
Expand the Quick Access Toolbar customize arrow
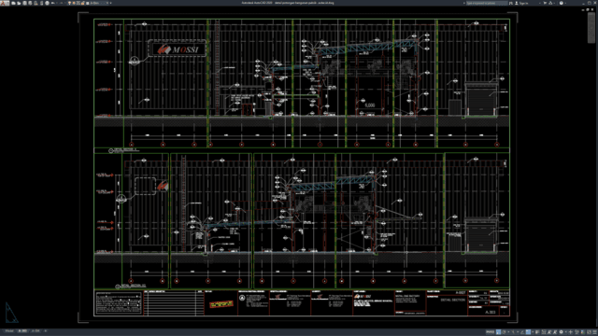click(110, 3)
